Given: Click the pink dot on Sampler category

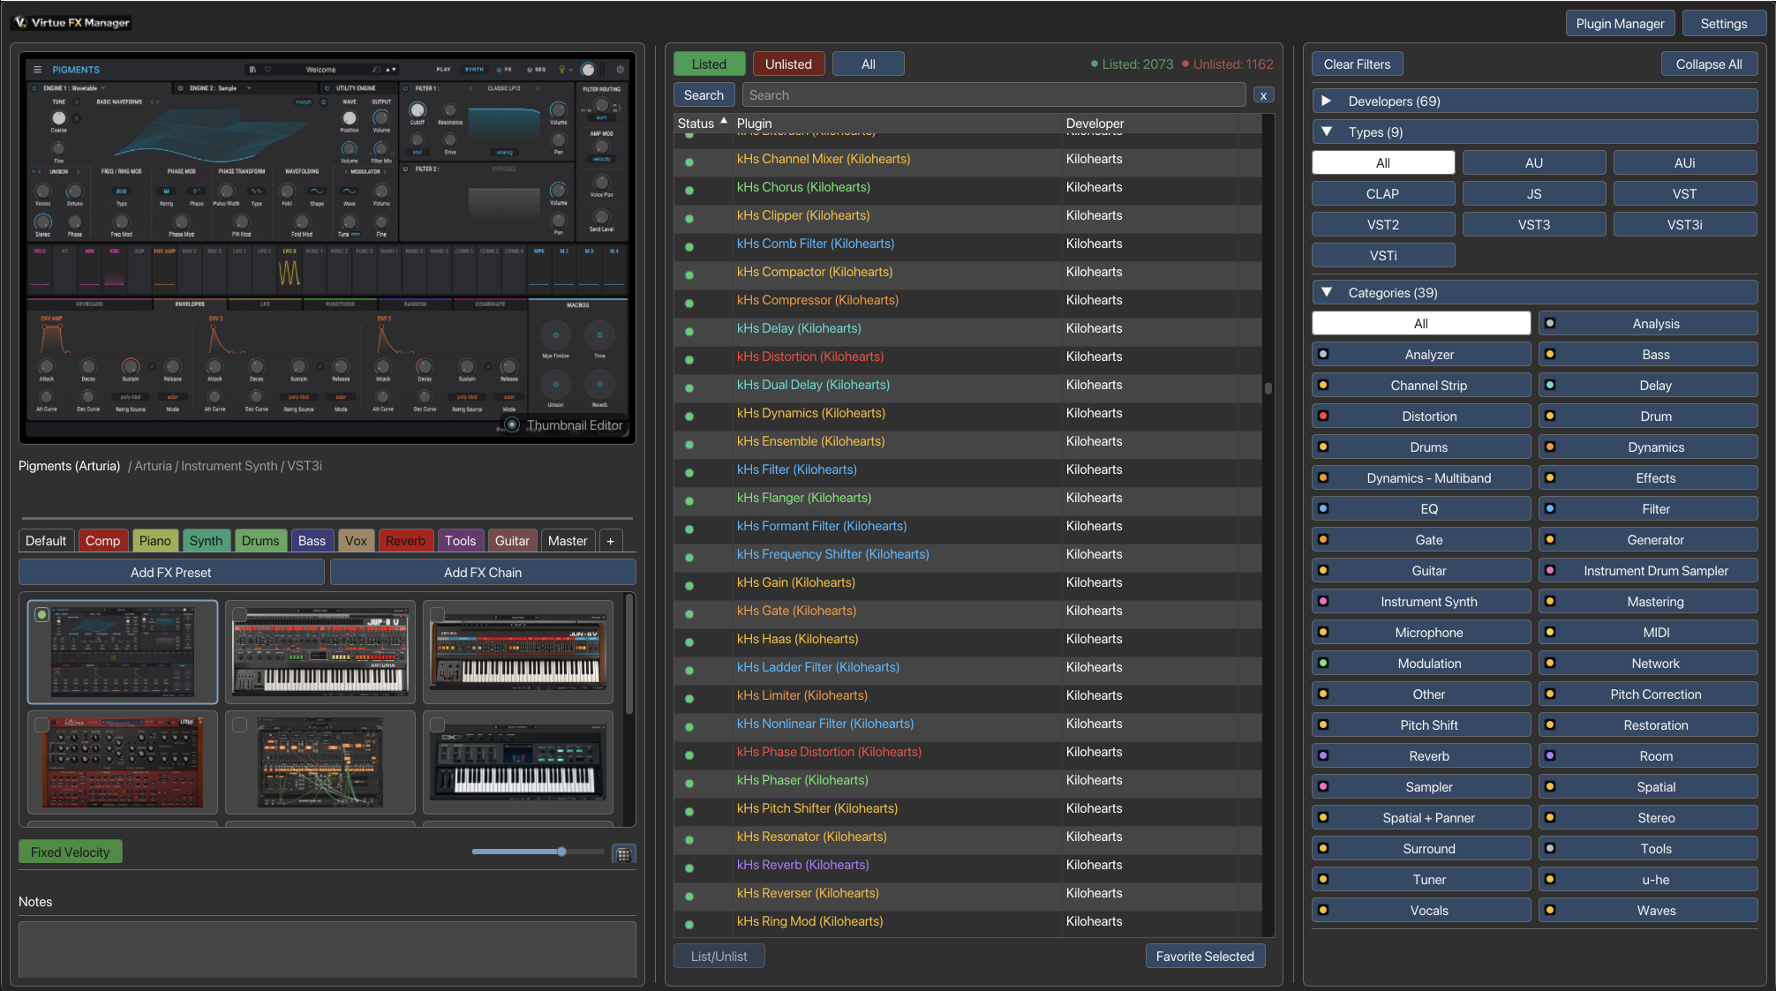Looking at the screenshot, I should (1323, 786).
